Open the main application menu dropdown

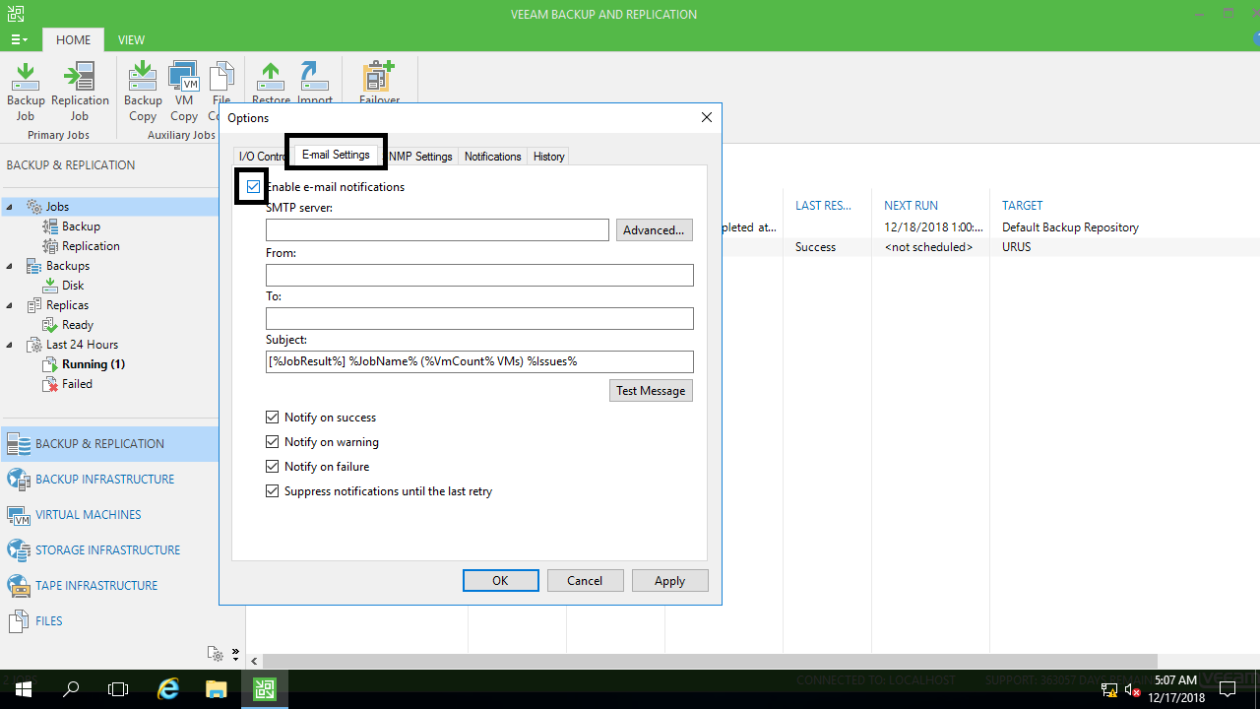(19, 40)
